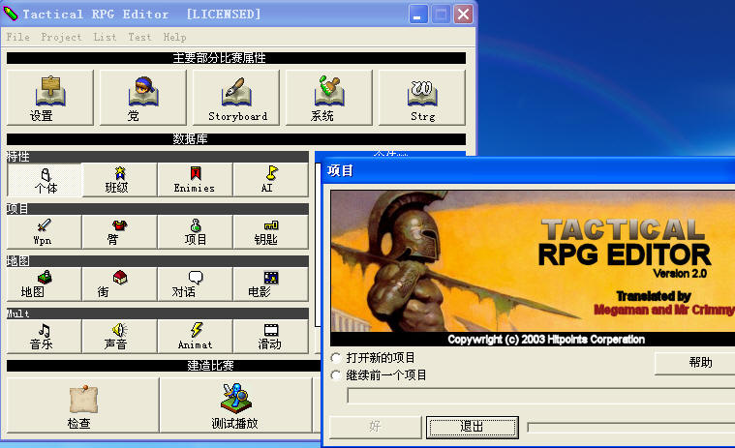This screenshot has height=448, width=735.
Task: Open the Wpn sword weapon button
Action: (45, 232)
